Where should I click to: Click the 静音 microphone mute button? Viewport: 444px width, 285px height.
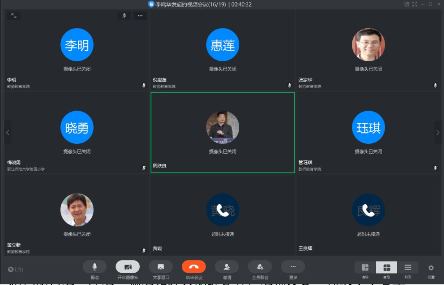click(95, 267)
